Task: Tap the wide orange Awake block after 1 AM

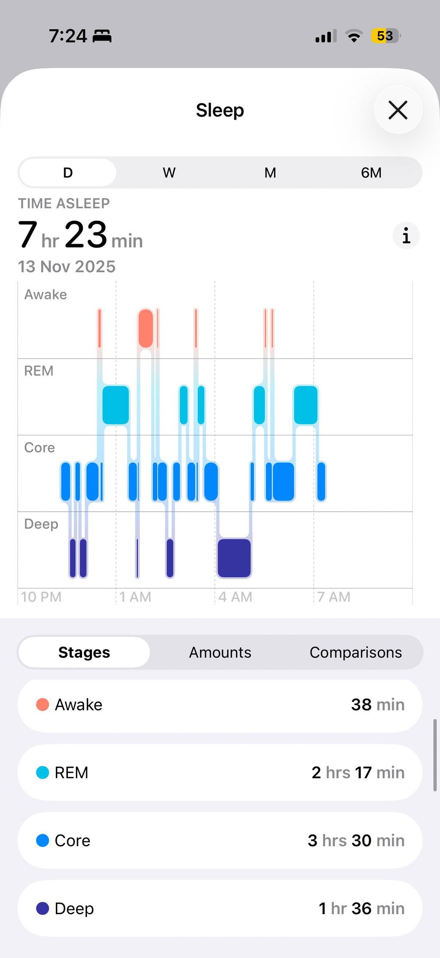Action: (146, 328)
